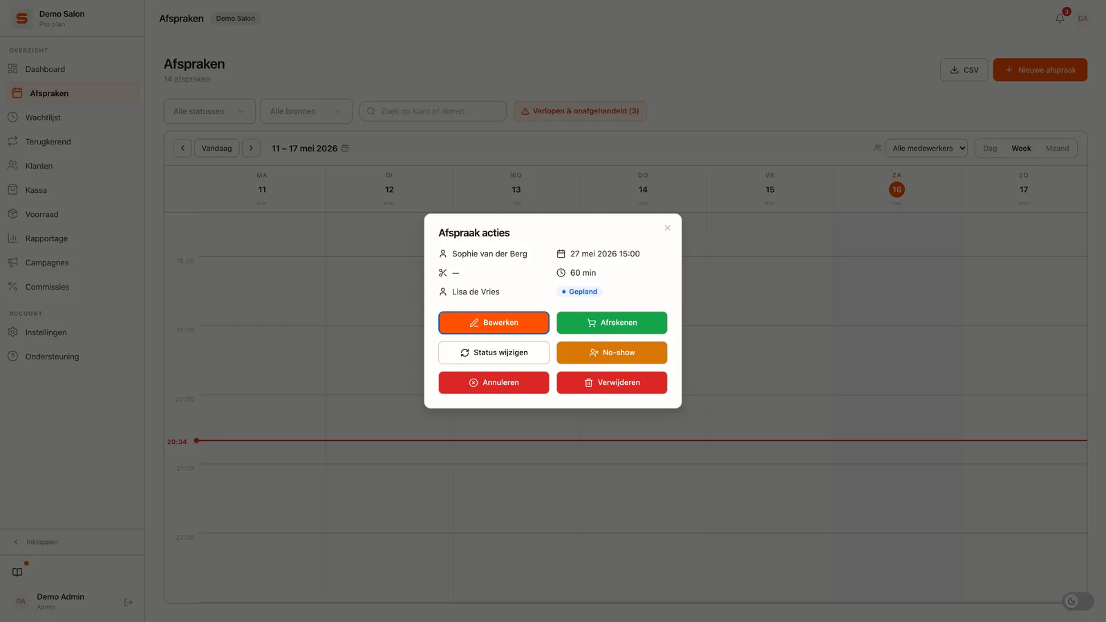
Task: Switch to Week view
Action: (1021, 148)
